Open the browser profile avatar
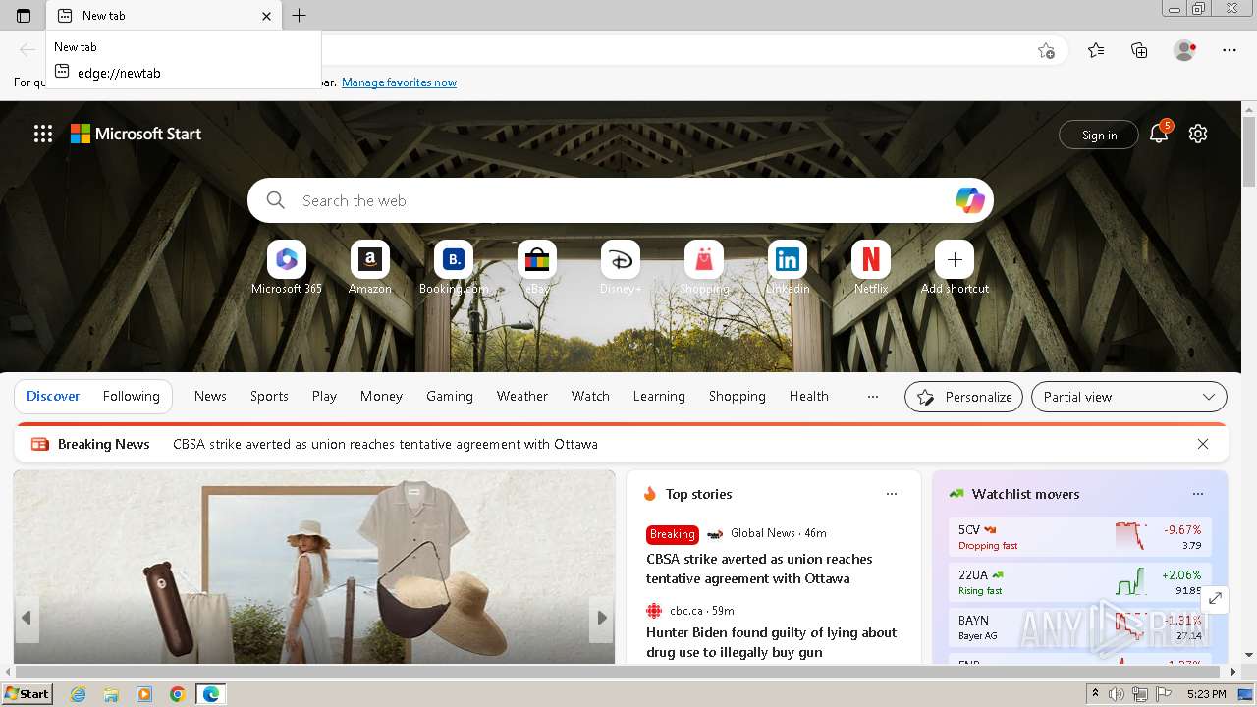The image size is (1257, 707). click(1184, 50)
